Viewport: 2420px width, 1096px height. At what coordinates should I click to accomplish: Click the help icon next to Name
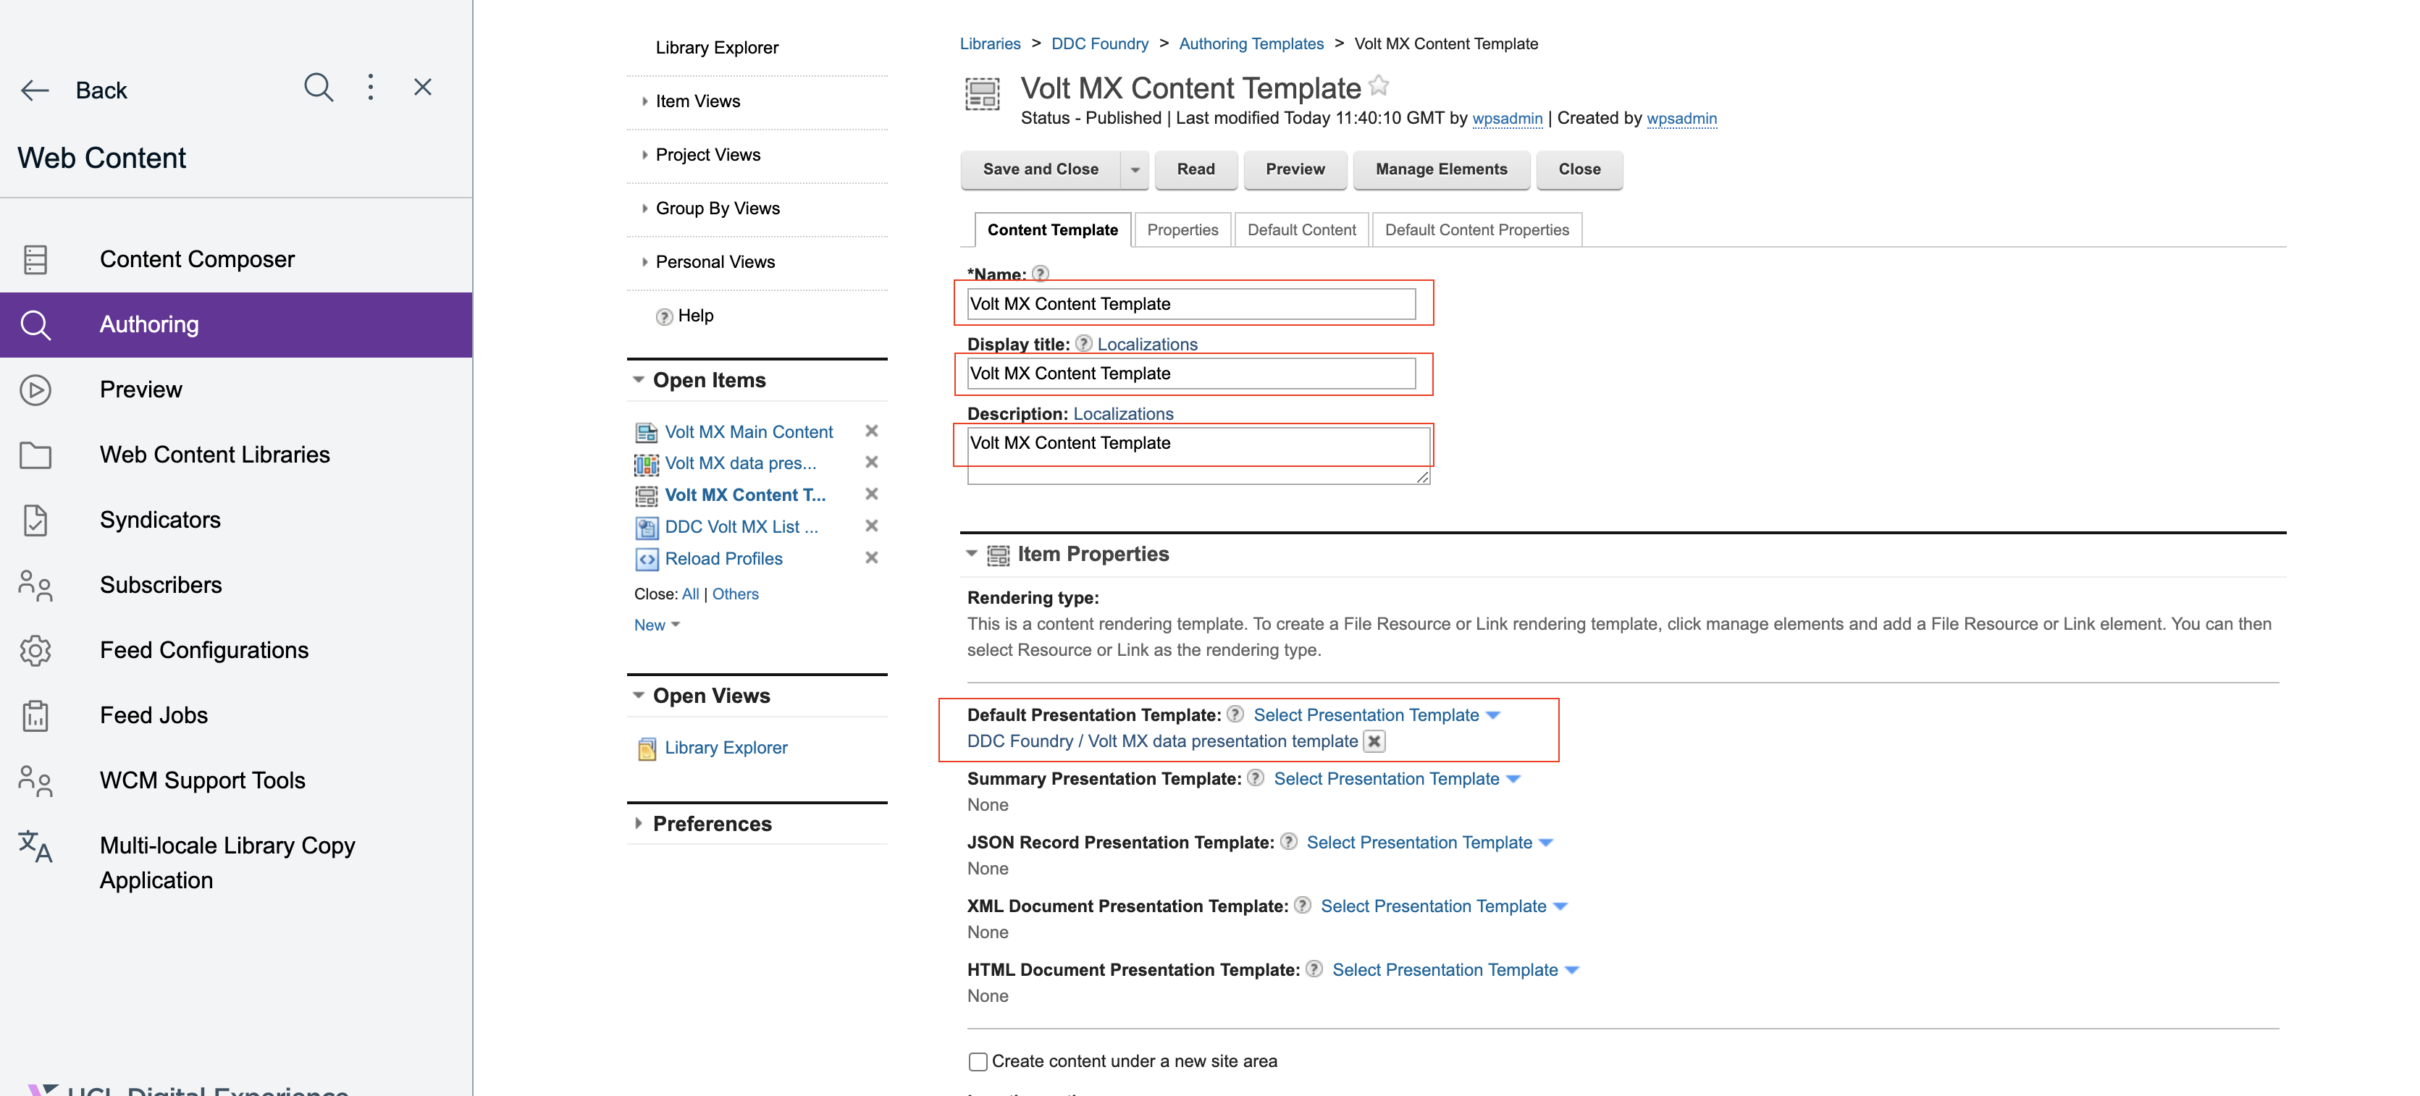pyautogui.click(x=1040, y=274)
